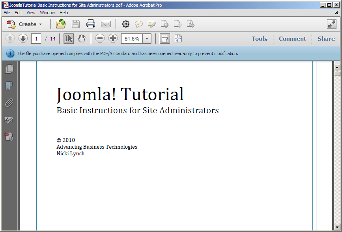Zoom in with the plus button
Image resolution: width=342 pixels, height=232 pixels.
[113, 39]
